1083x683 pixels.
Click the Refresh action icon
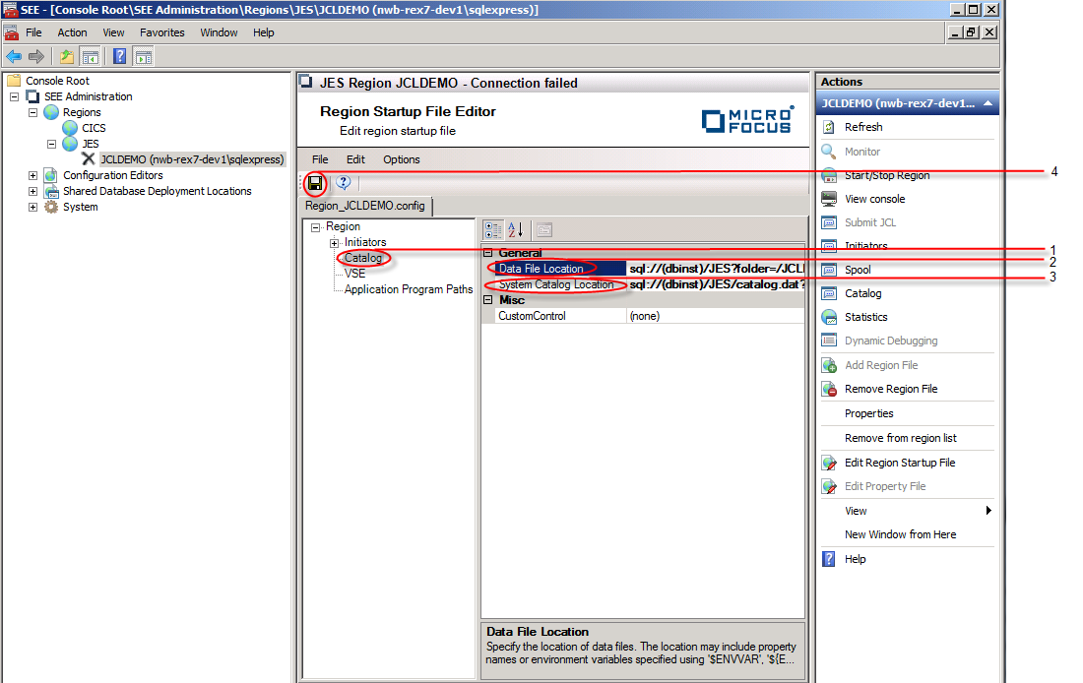(829, 127)
